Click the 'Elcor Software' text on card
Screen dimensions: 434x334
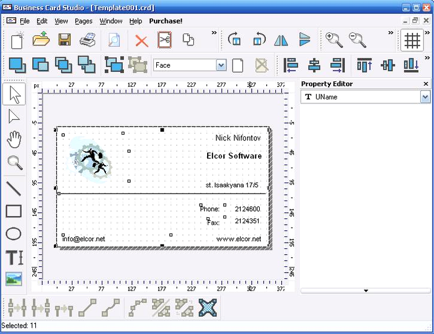tap(234, 156)
